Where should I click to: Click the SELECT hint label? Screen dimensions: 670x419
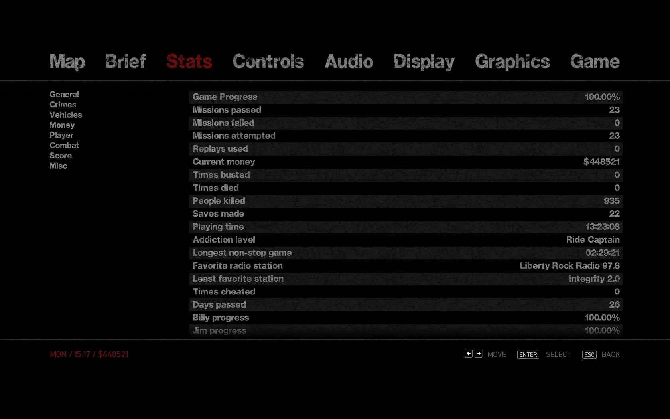coord(558,355)
